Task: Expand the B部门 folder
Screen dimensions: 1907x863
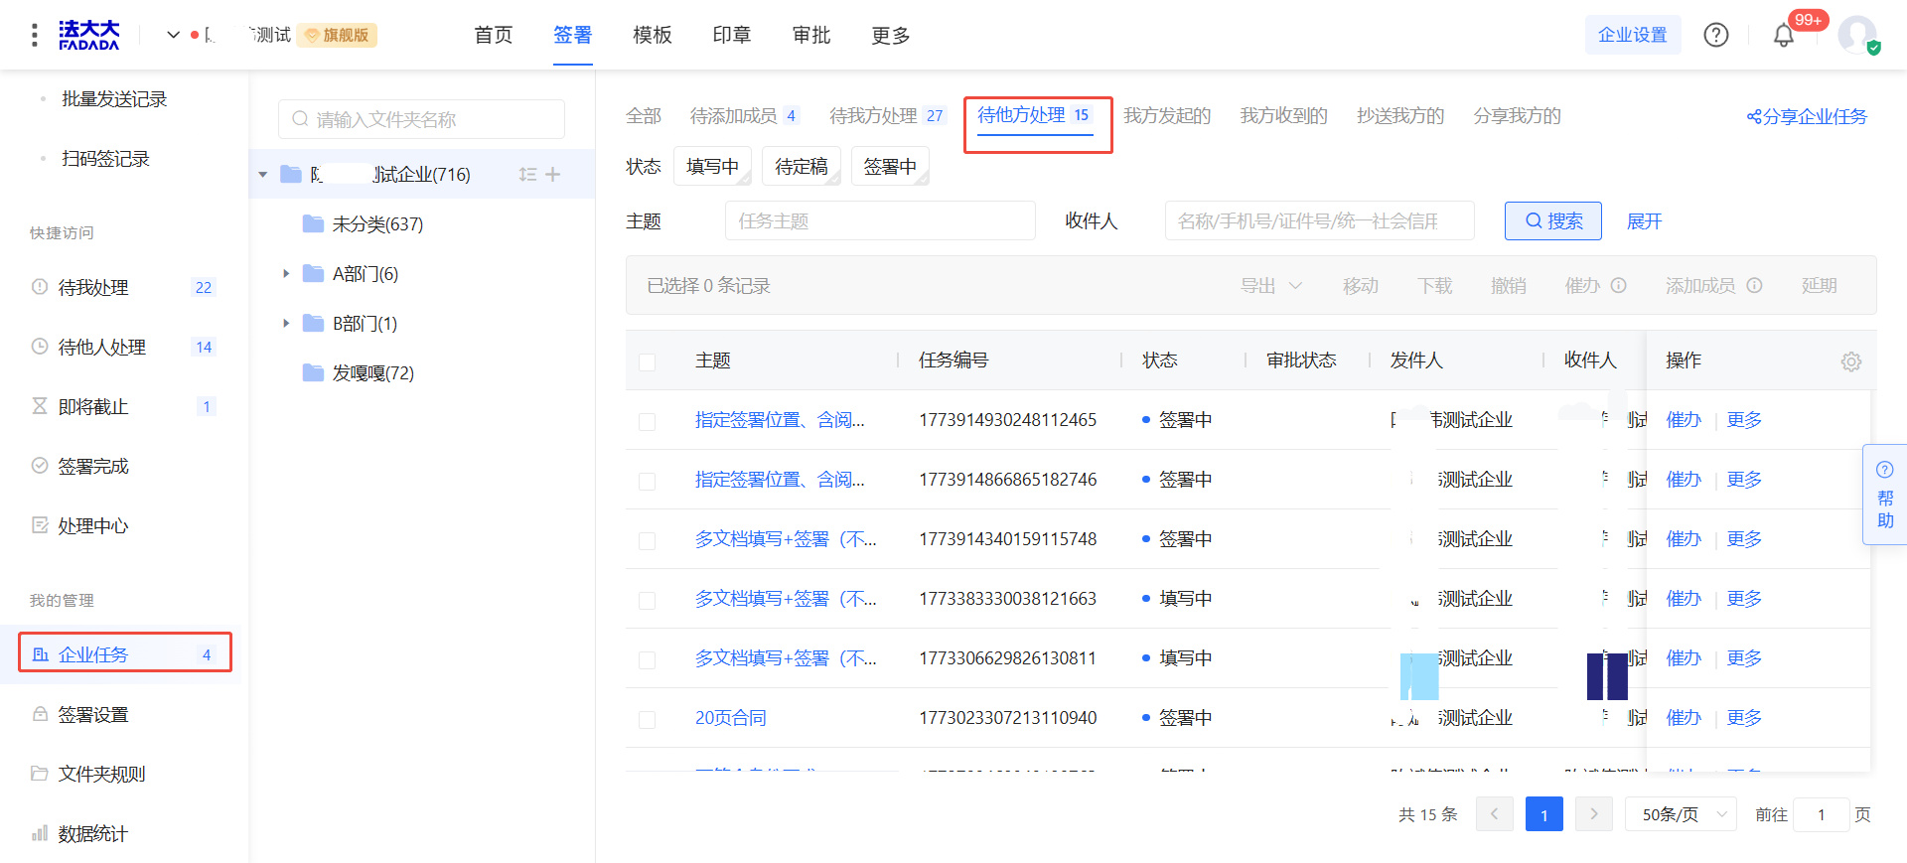Action: click(286, 323)
